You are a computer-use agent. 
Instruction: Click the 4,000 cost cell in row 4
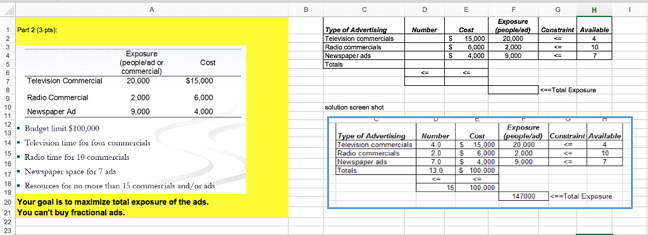point(466,56)
